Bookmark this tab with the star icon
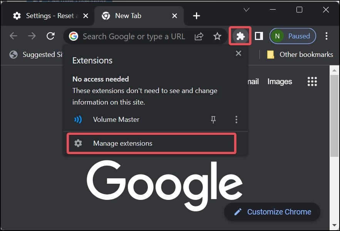Viewport: 340px width, 231px height. [217, 36]
